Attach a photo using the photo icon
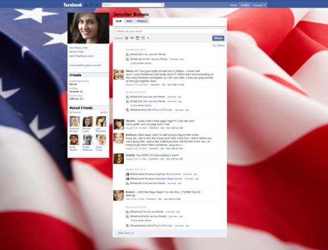Viewport: 328px width, 250px height. [126, 38]
